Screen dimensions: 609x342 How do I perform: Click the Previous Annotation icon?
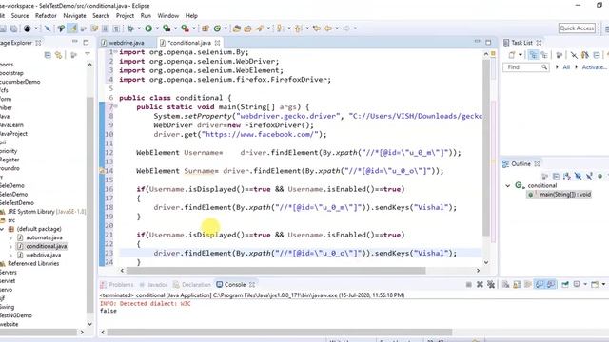298,28
